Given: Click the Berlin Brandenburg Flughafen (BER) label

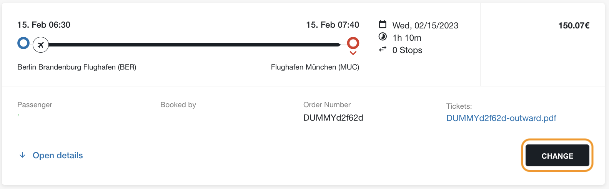Looking at the screenshot, I should click(77, 67).
